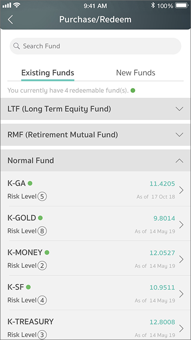Tap the battery indicator icon
191x340 pixels.
181,5
